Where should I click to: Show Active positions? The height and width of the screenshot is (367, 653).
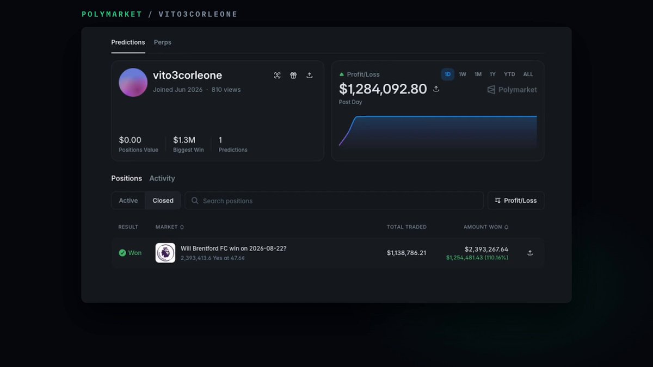tap(128, 201)
